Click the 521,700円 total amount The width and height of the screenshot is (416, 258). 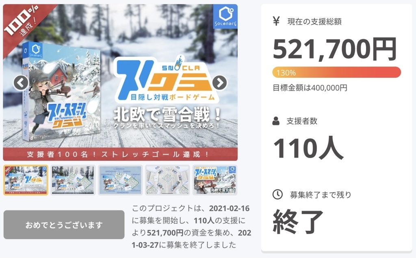335,49
